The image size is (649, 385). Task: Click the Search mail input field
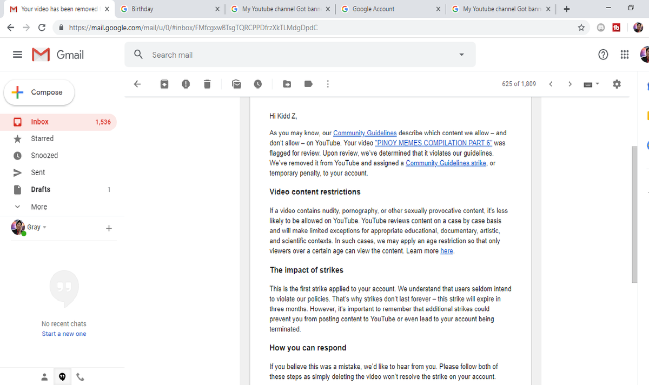point(300,55)
